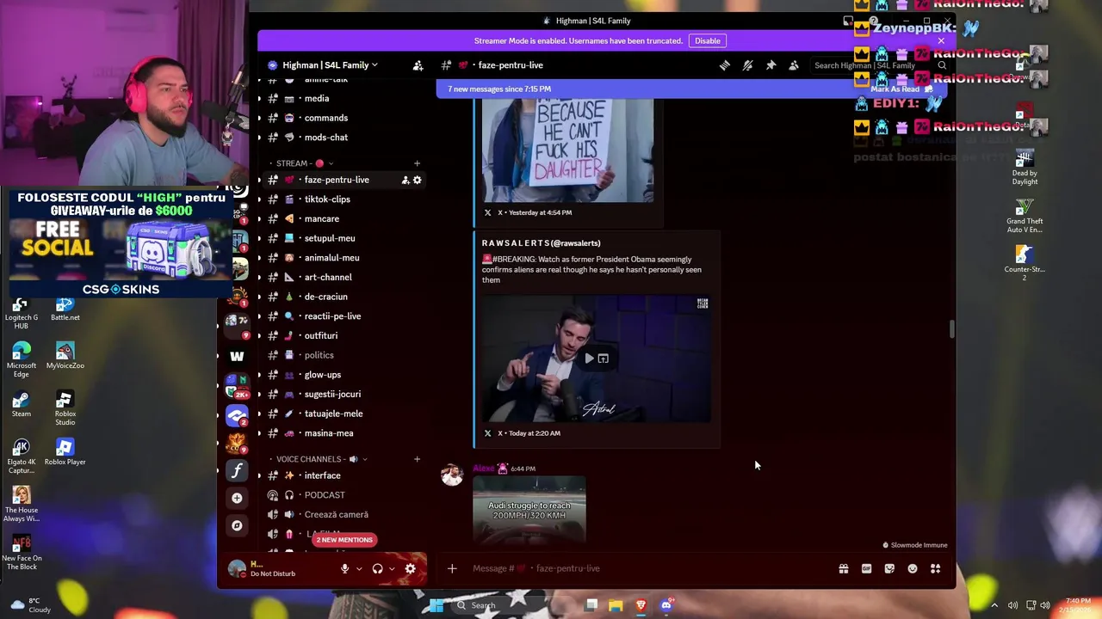Open the sticker picker
1102x619 pixels.
pyautogui.click(x=889, y=568)
